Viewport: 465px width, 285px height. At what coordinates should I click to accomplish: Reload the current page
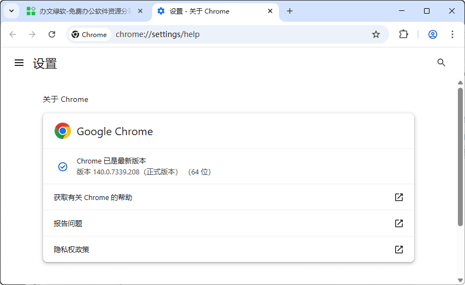[52, 34]
